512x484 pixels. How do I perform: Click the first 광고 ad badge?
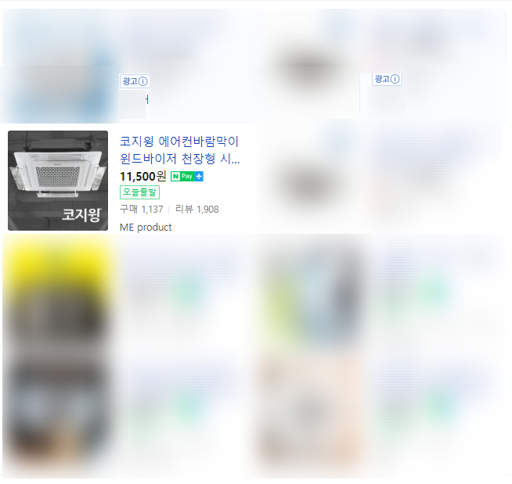coord(135,81)
